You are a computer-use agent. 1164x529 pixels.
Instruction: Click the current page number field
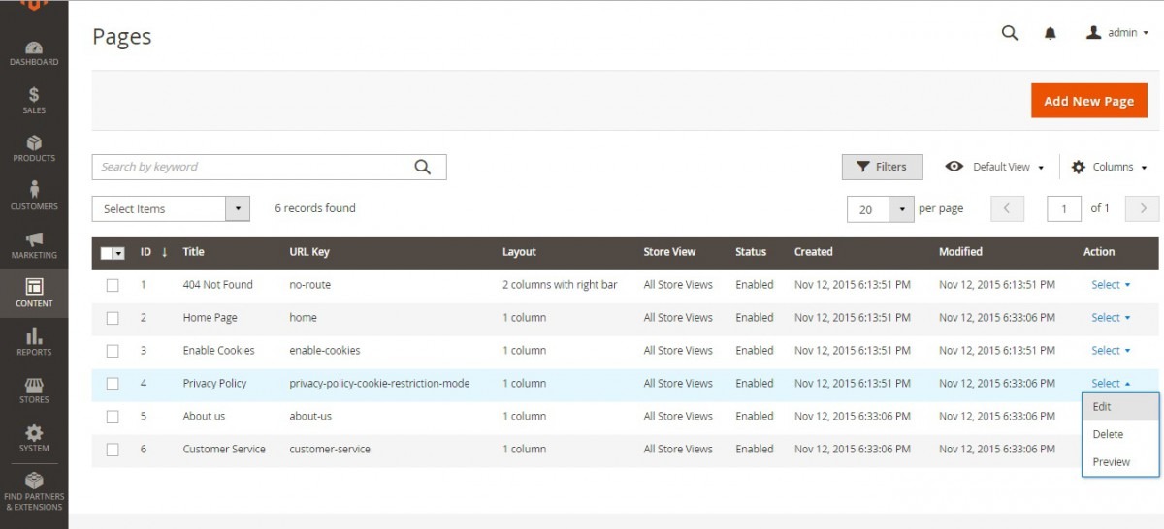(x=1064, y=208)
